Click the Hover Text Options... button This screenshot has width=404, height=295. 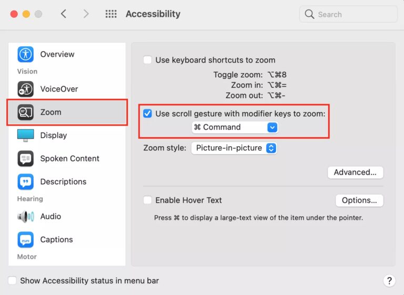point(359,200)
